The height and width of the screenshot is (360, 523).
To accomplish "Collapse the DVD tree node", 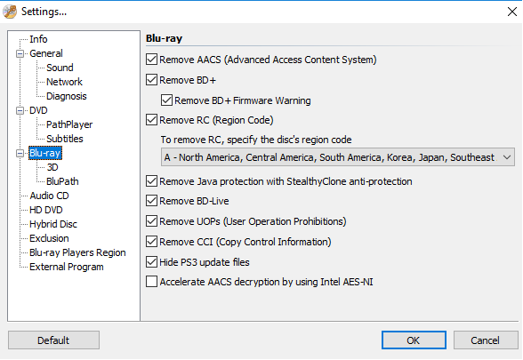I will click(20, 110).
